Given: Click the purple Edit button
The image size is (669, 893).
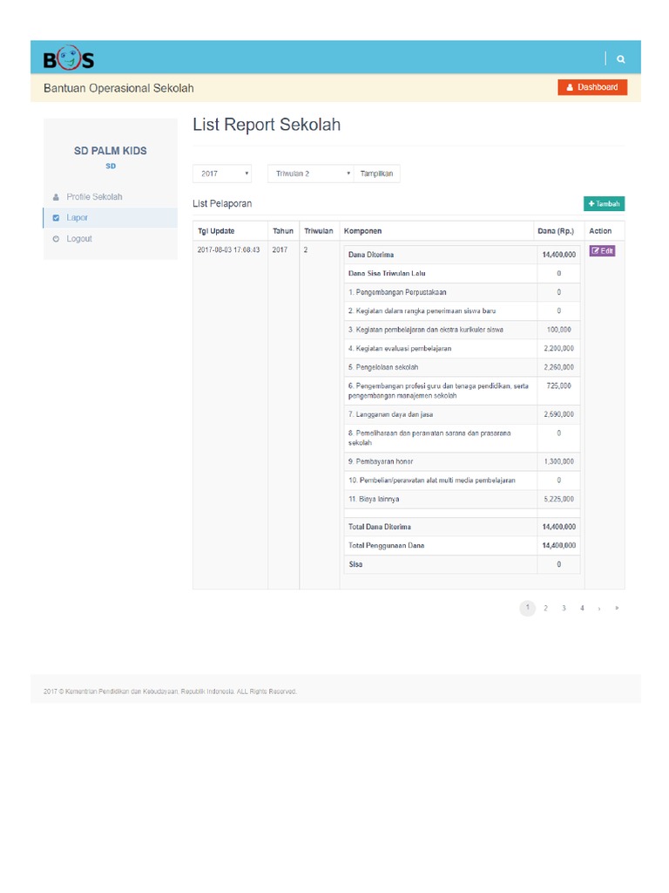Looking at the screenshot, I should [x=603, y=251].
